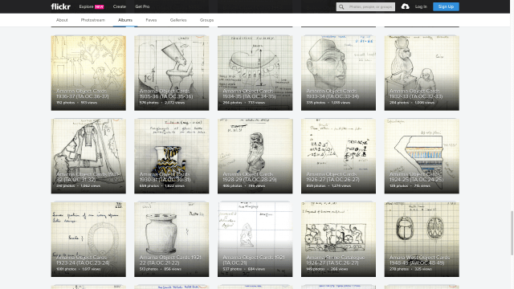Open album Amarna Object Cards 1921-22
This screenshot has width=514, height=289.
pos(171,239)
